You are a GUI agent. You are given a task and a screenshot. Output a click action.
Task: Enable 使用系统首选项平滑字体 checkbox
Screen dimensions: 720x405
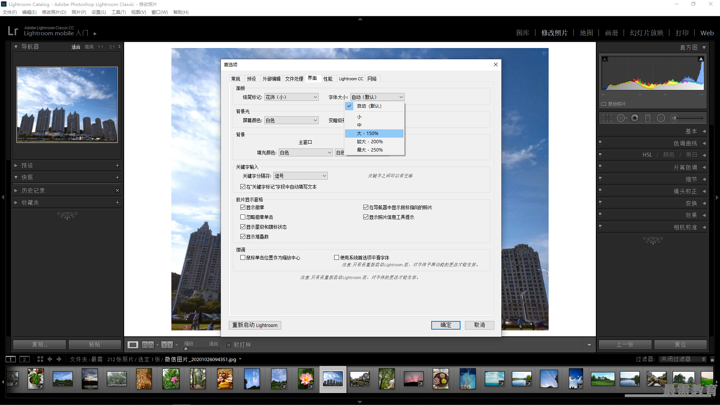[336, 257]
